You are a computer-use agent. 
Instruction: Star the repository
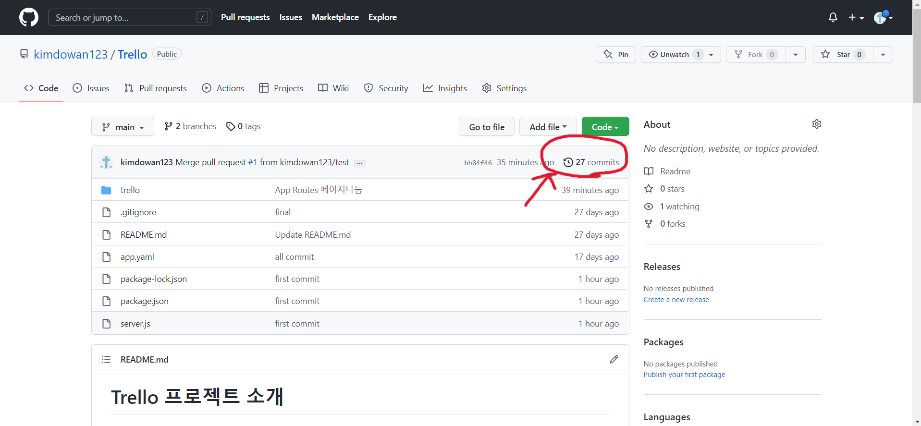pos(843,54)
